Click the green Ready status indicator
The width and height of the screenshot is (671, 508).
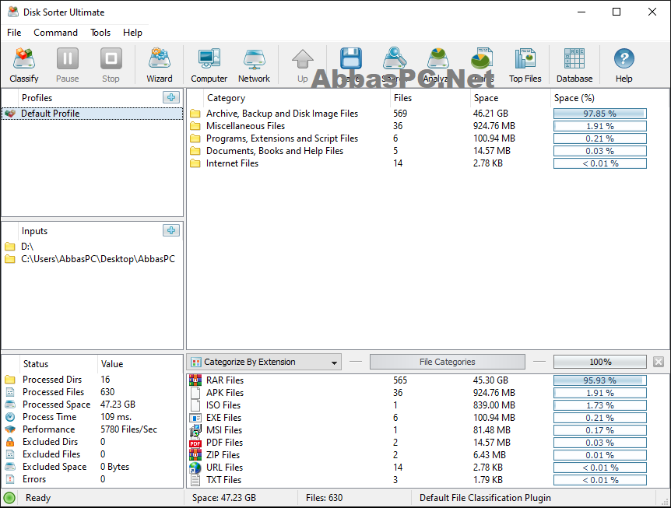pyautogui.click(x=9, y=498)
